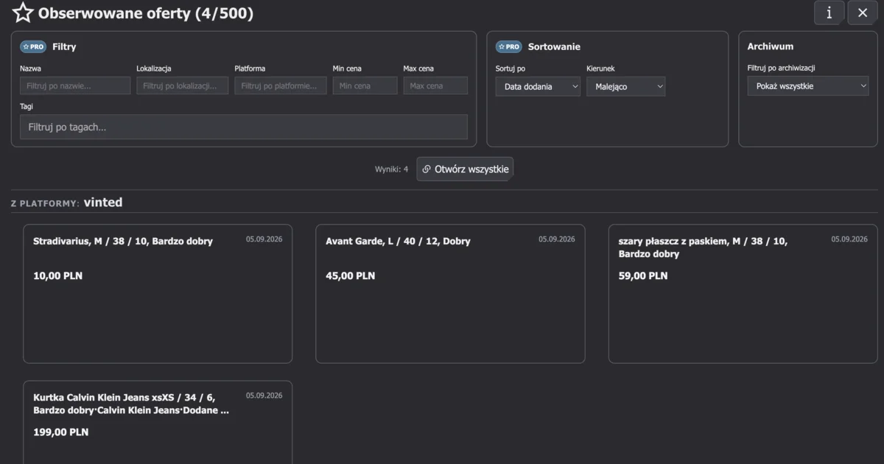Click the Wyniki: 4 label
Screen dimensions: 884x464
[x=391, y=169]
